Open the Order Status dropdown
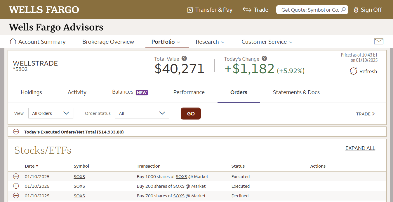Image resolution: width=393 pixels, height=202 pixels. 142,113
